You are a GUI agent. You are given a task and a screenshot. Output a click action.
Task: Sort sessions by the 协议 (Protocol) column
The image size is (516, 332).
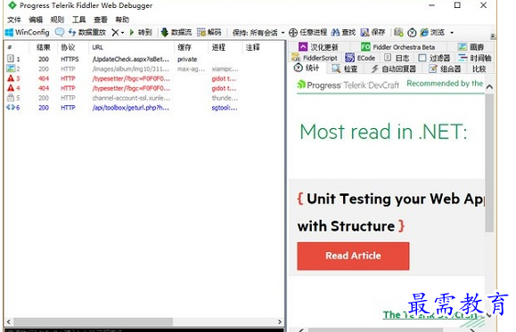click(x=68, y=47)
